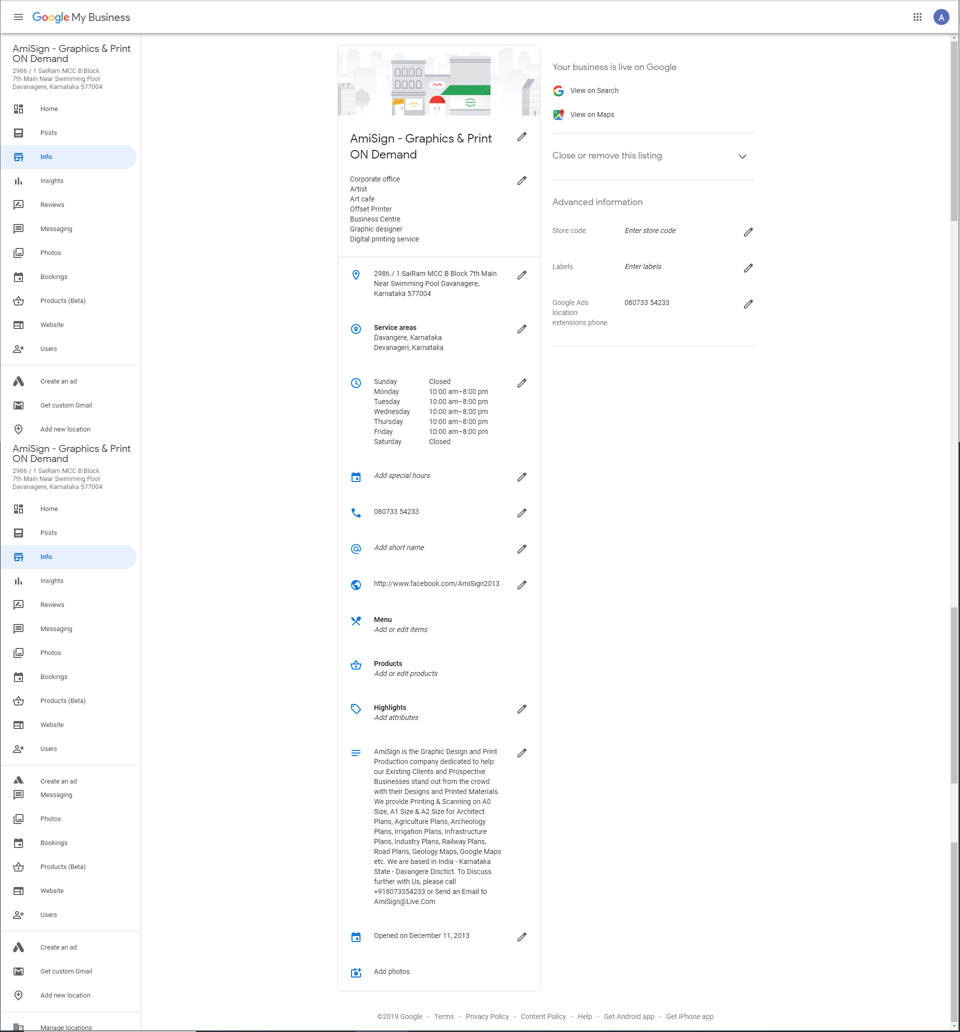Click the Enter labels field
The height and width of the screenshot is (1032, 960).
coord(643,267)
